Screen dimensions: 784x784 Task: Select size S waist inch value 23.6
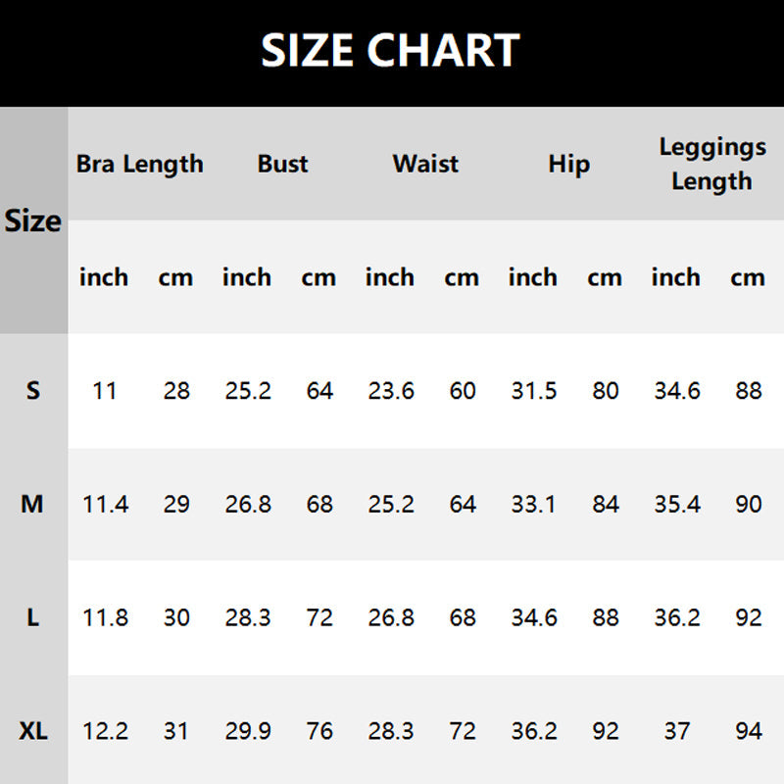point(391,391)
